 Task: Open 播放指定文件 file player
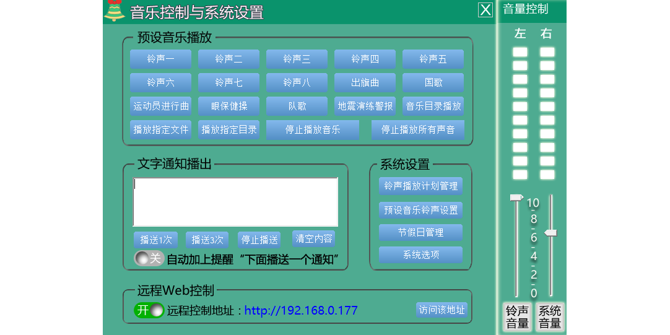pos(160,129)
